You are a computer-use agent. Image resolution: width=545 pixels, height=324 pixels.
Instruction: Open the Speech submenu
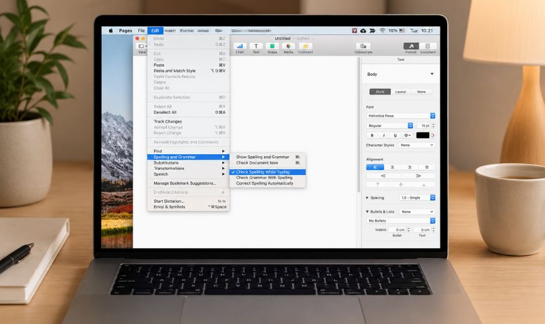coord(188,174)
